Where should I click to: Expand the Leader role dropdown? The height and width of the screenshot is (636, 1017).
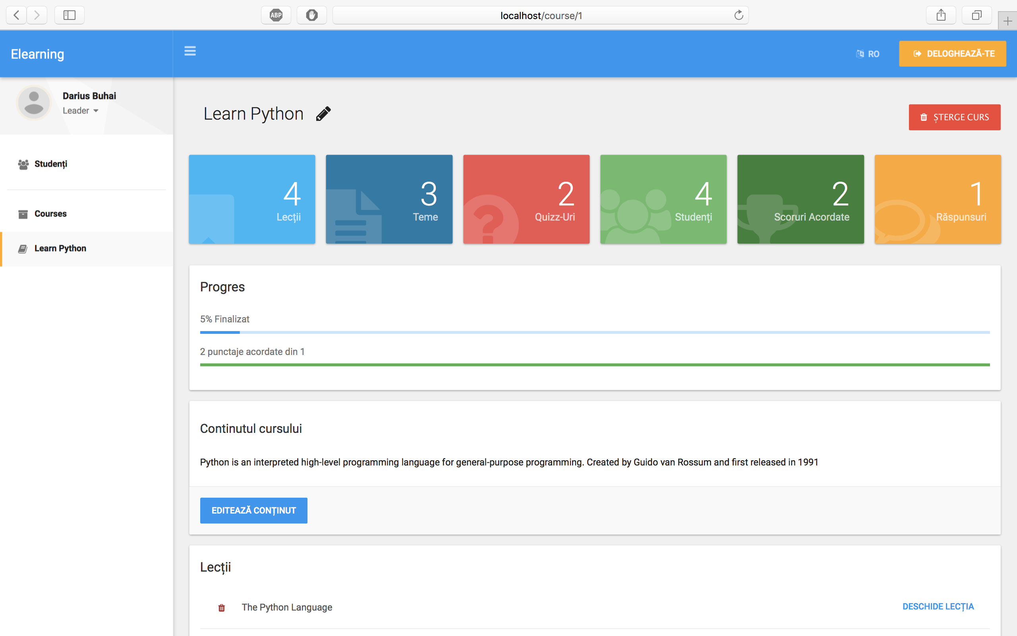80,111
